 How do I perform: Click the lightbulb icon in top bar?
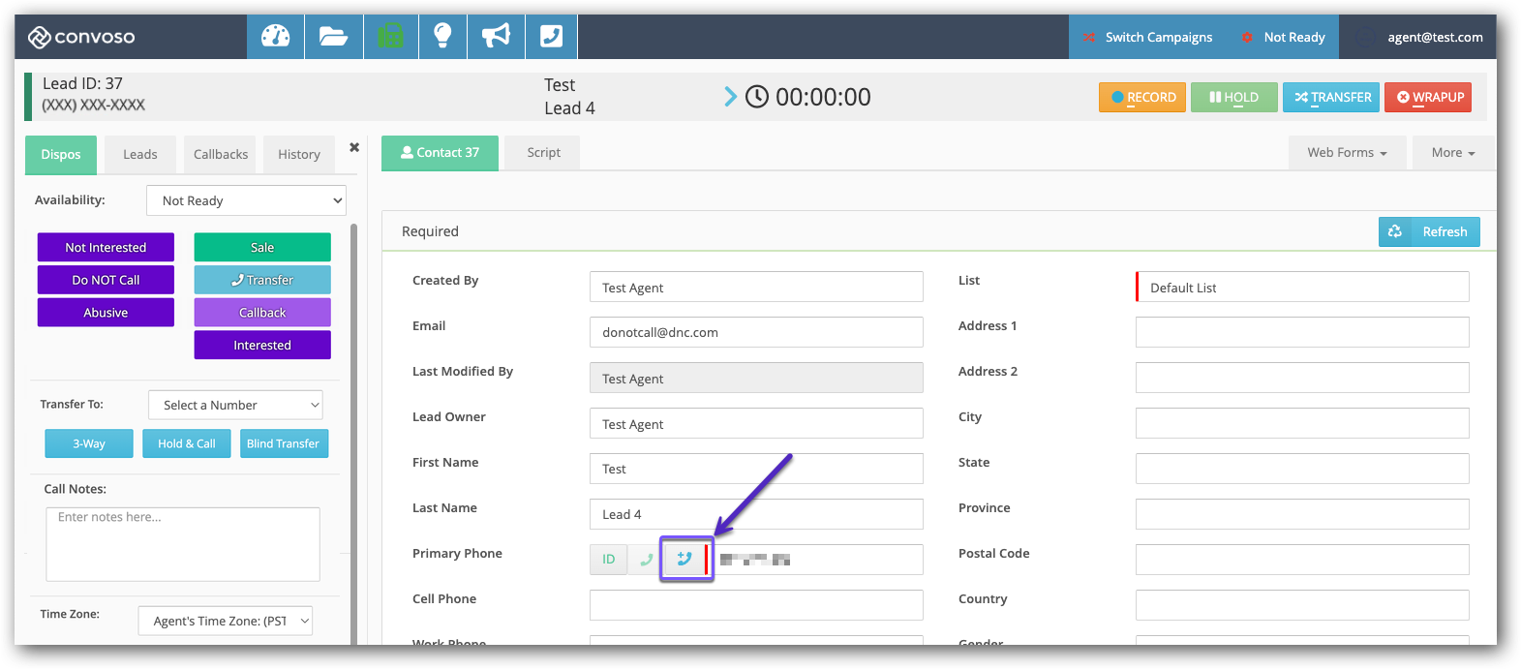click(x=442, y=37)
